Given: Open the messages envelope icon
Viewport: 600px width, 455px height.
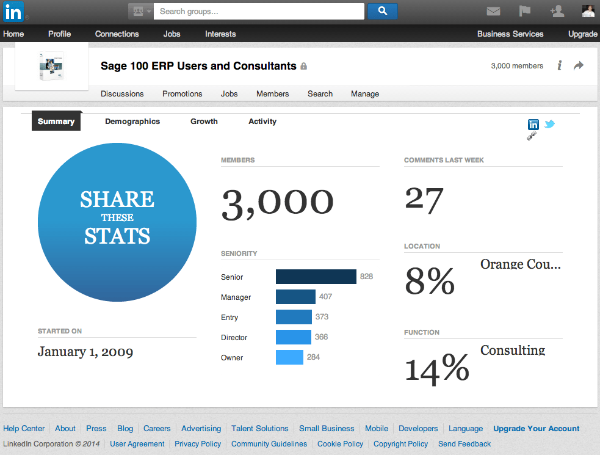Looking at the screenshot, I should pyautogui.click(x=493, y=12).
